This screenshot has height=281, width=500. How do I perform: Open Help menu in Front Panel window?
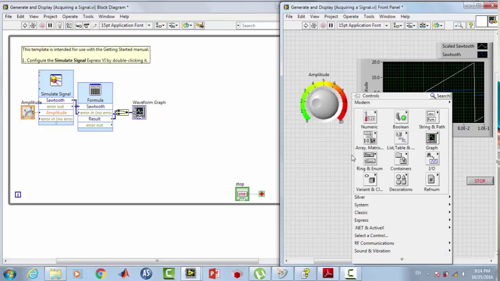[405, 16]
